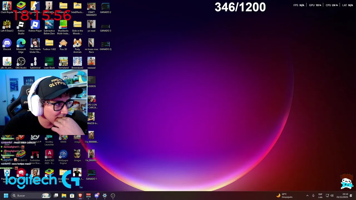Open the ESP LAA language switcher
356x200 pixels.
pos(320,196)
